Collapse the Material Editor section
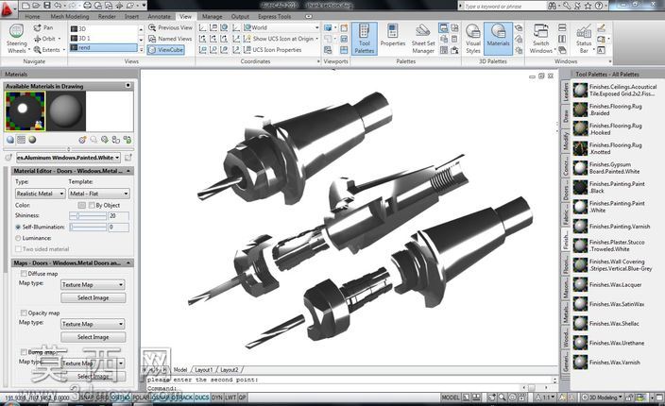 128,171
